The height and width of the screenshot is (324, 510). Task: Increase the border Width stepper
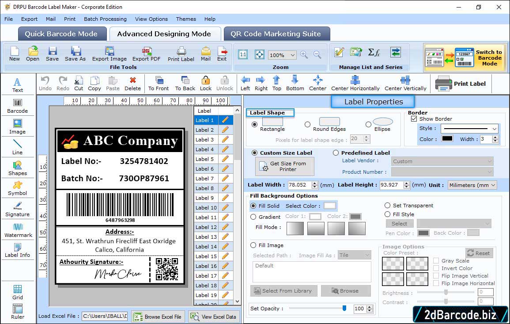tap(495, 137)
